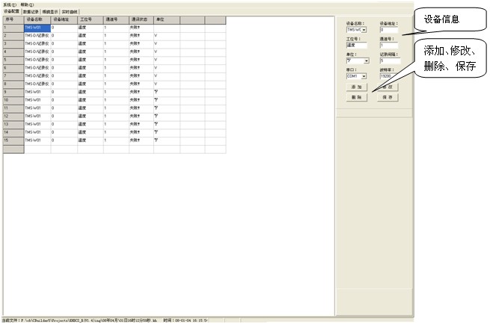Open the 实时曲线 tab
490x325 pixels.
tap(71, 12)
